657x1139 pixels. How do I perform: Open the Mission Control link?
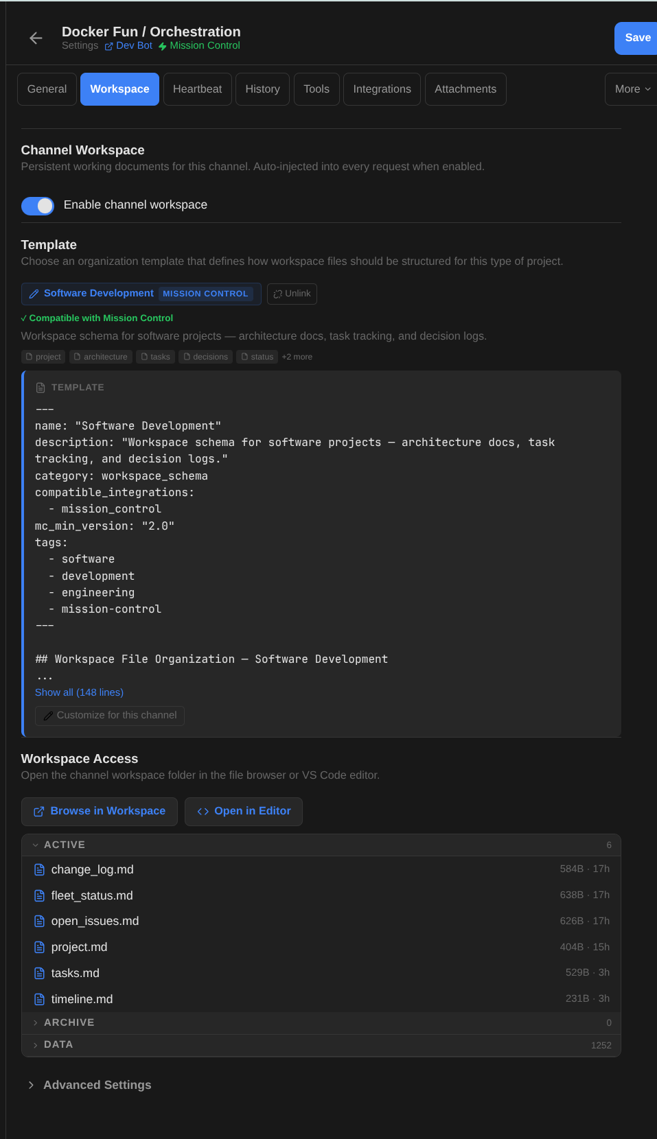tap(199, 46)
